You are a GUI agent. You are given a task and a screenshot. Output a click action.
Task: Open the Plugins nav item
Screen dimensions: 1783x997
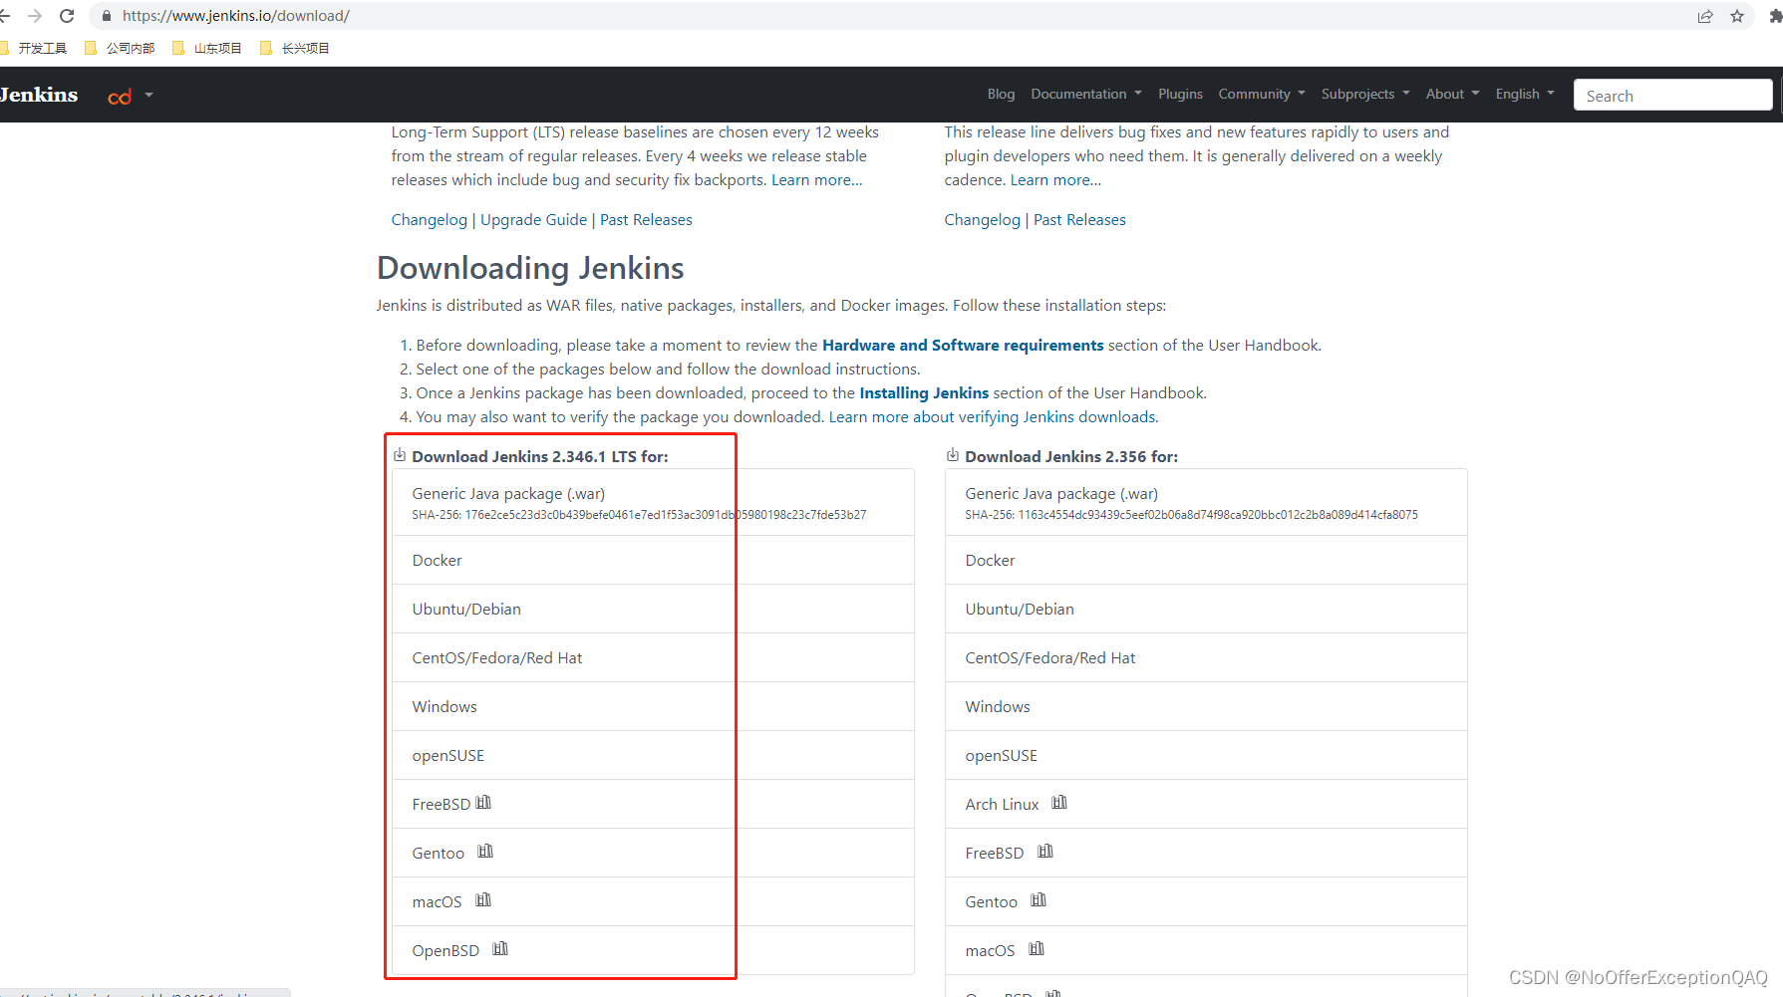tap(1180, 94)
